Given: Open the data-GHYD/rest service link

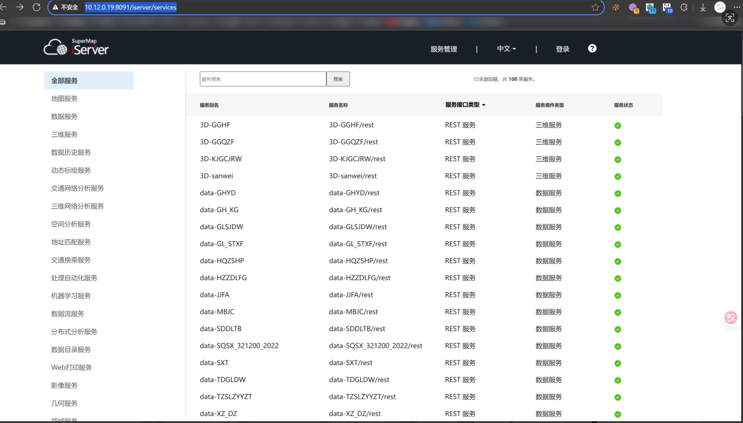Looking at the screenshot, I should (354, 193).
